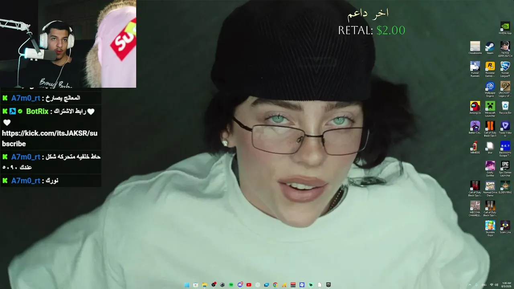Click the MECCHA CHAMELE... desktop shortcut
The width and height of the screenshot is (514, 289).
[x=475, y=208]
